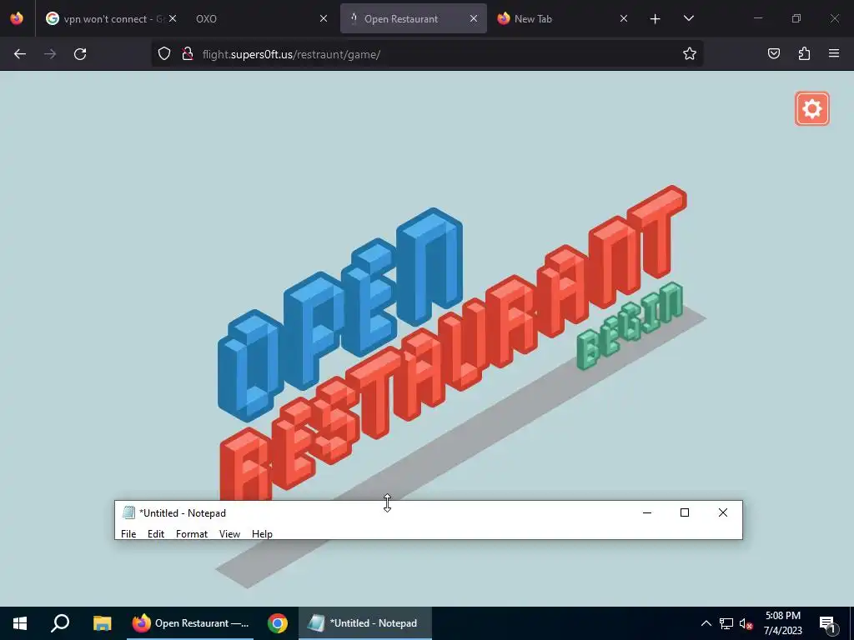854x640 pixels.
Task: Close the Notepad window
Action: [x=723, y=512]
